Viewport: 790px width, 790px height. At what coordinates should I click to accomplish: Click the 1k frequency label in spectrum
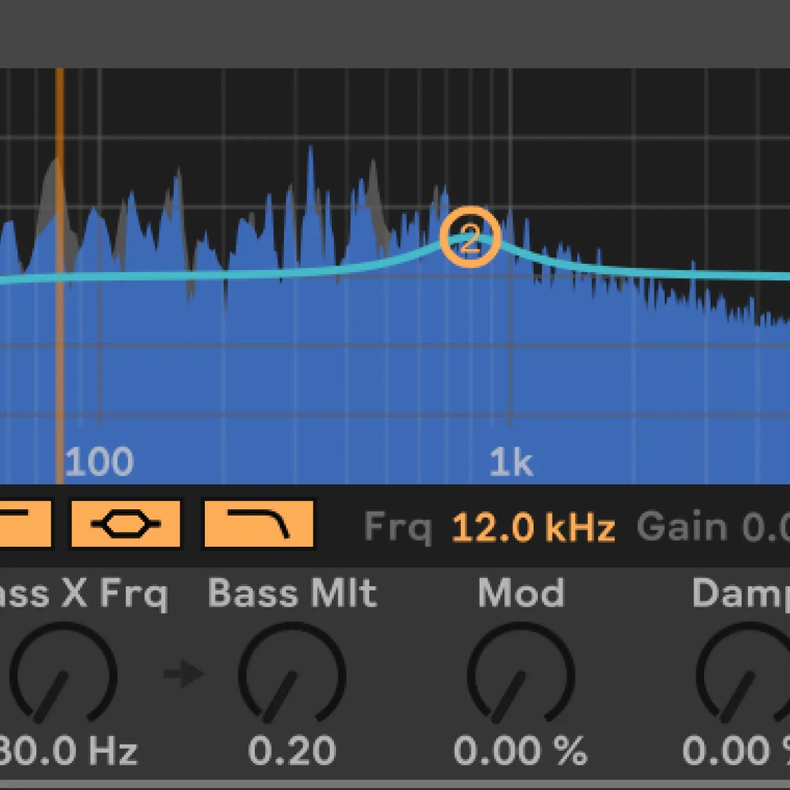pos(510,462)
